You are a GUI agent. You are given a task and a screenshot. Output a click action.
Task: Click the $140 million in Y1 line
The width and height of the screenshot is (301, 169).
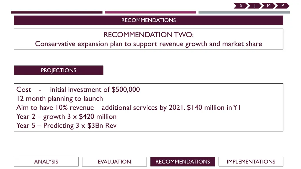(x=128, y=108)
